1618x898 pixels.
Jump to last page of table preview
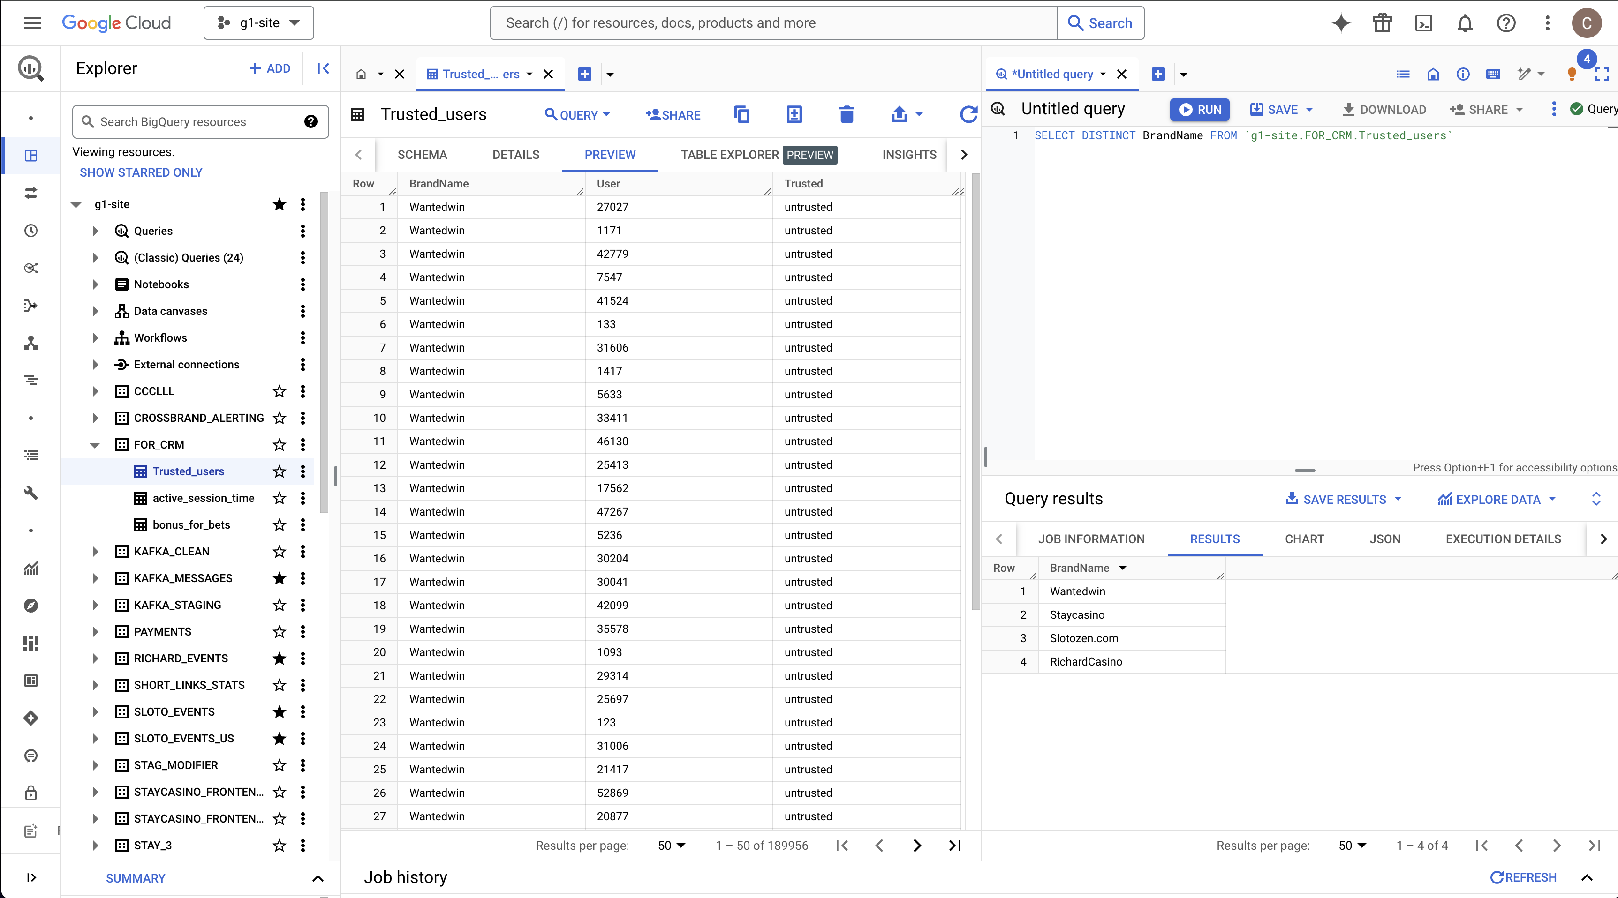point(955,846)
